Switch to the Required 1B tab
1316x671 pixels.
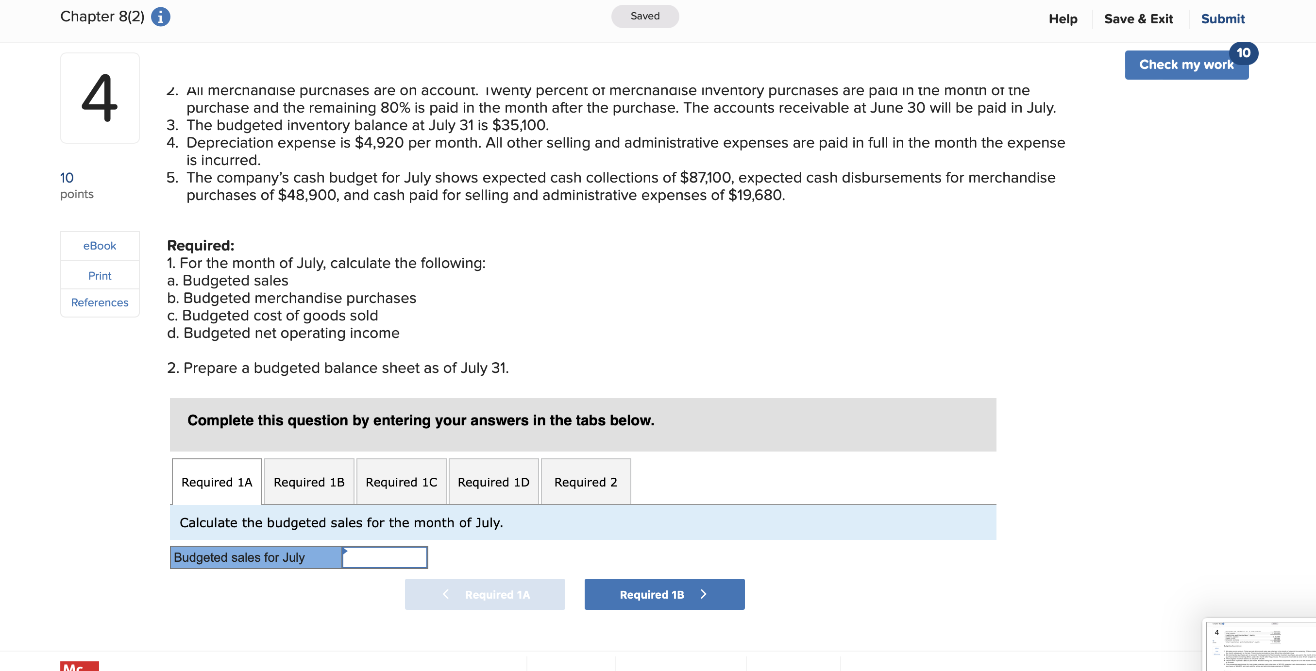click(x=308, y=482)
